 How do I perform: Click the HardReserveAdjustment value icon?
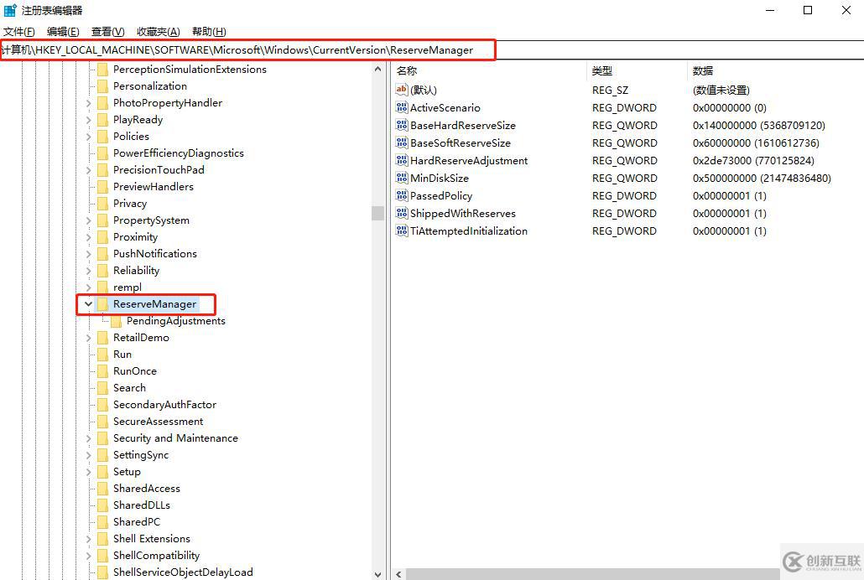[402, 160]
